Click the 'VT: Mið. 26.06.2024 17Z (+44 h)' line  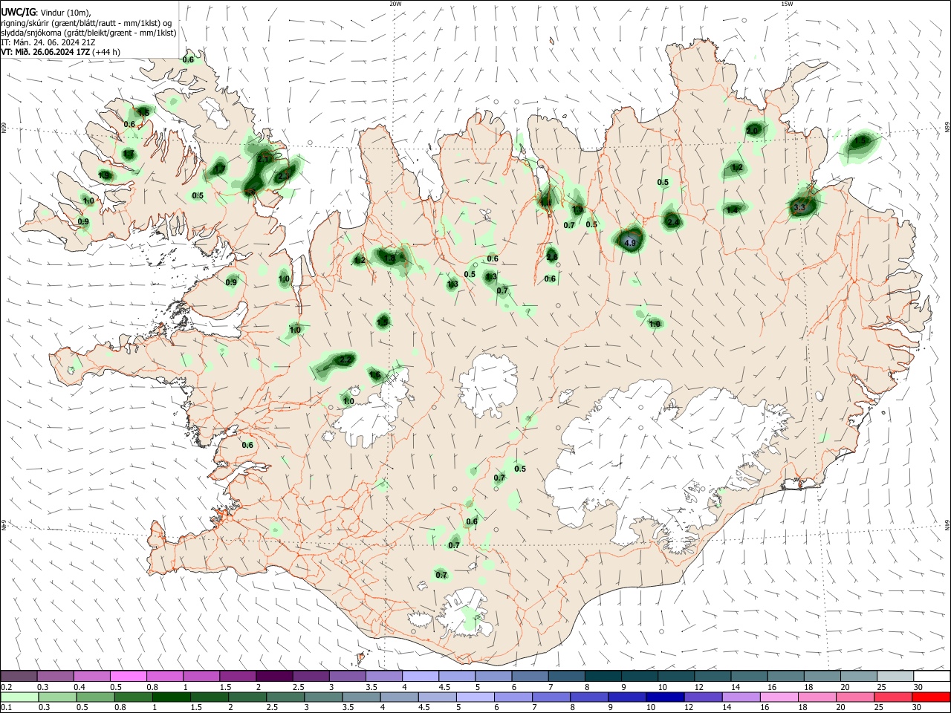click(61, 52)
